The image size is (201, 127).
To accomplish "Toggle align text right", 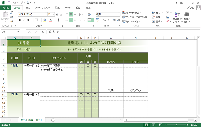I will [x=75, y=20].
